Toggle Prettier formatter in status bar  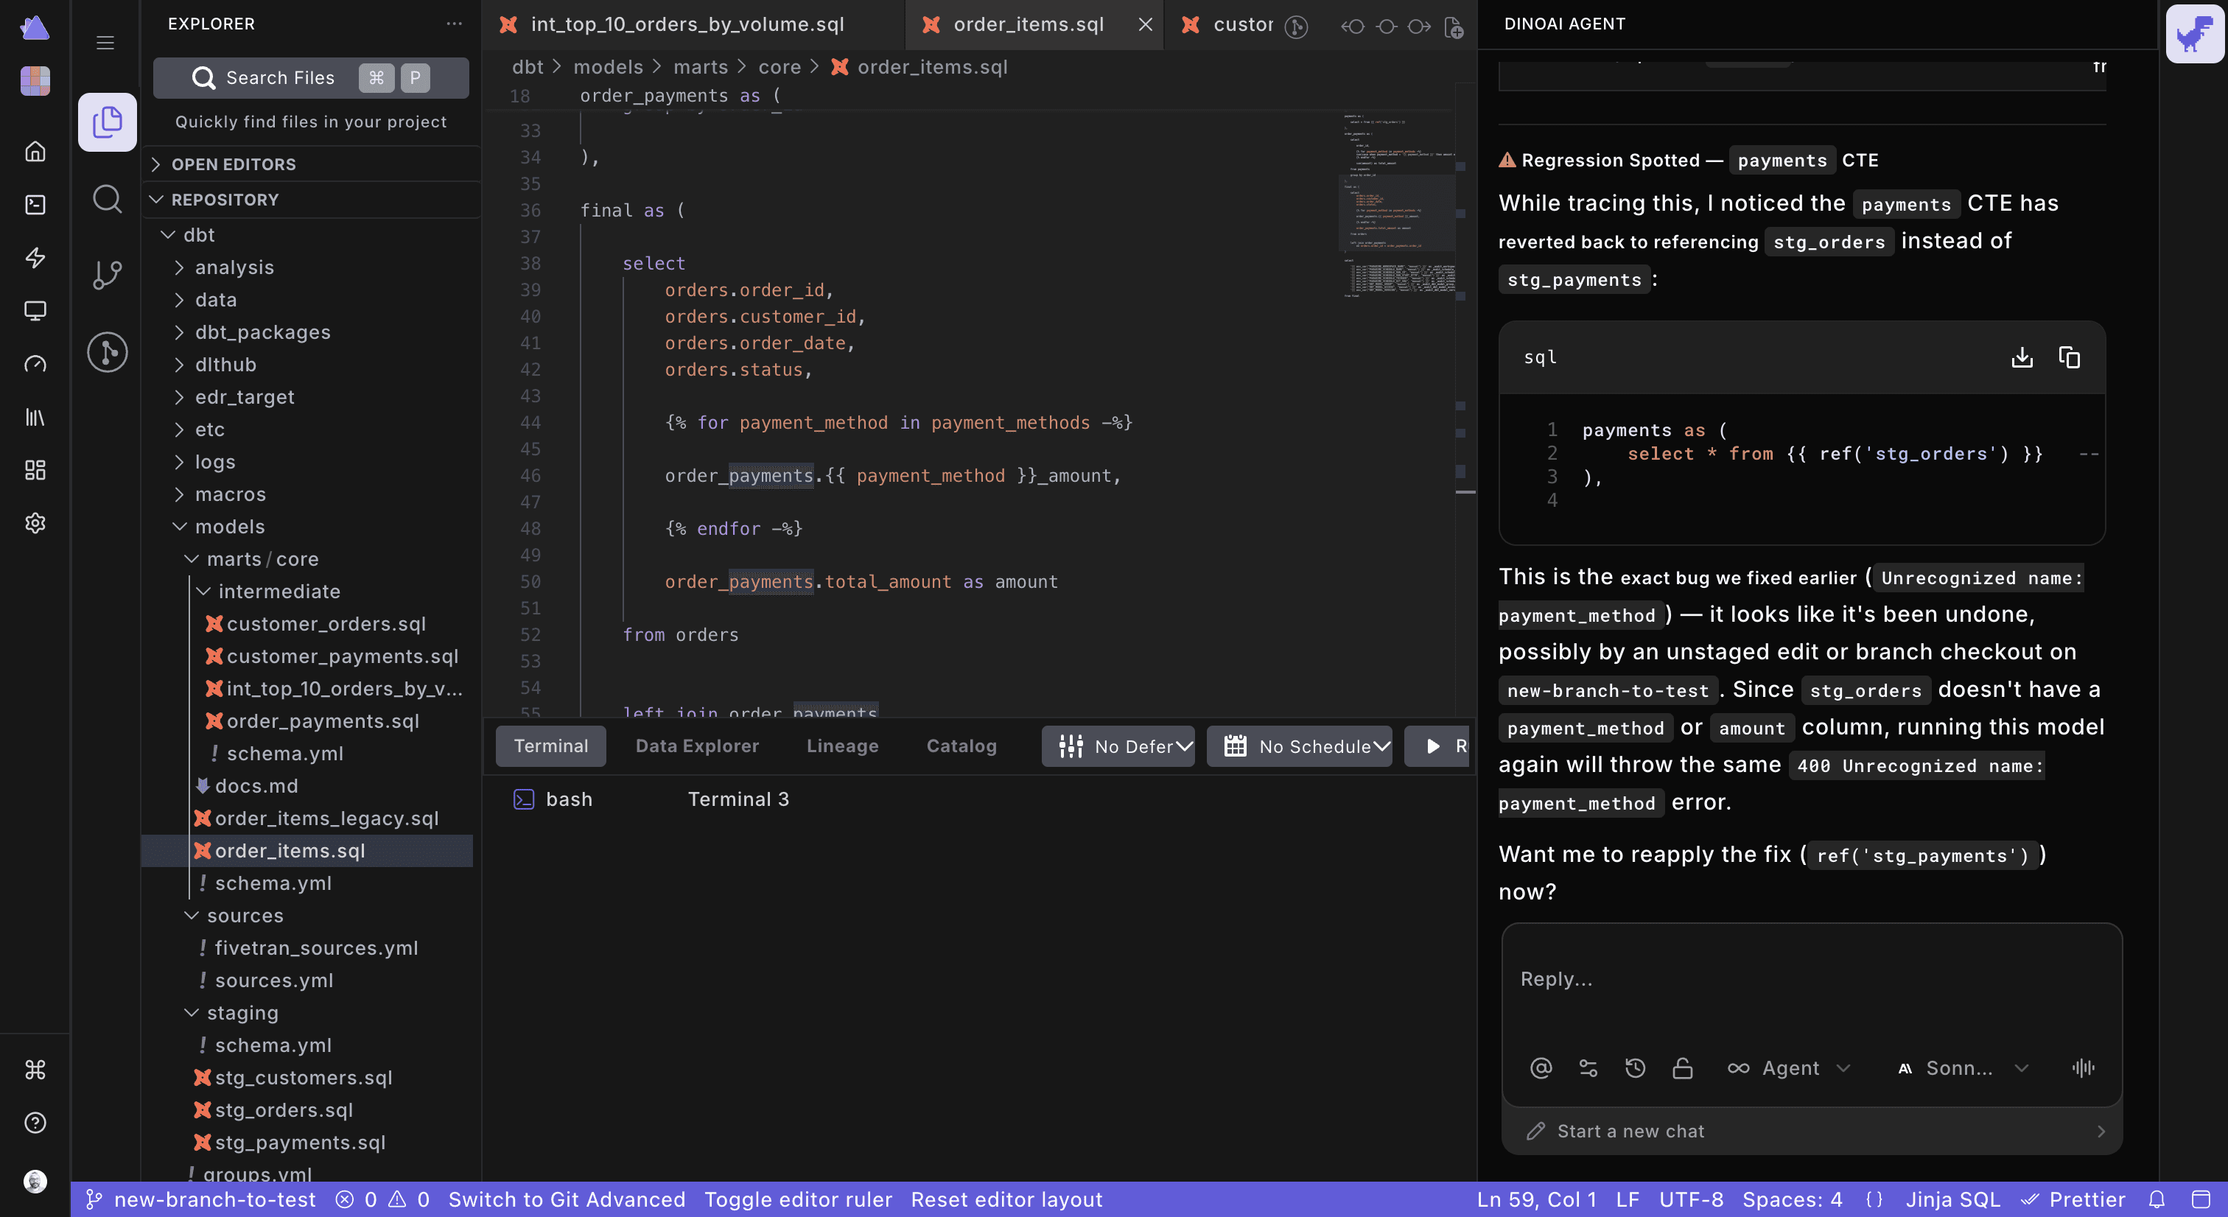click(x=2073, y=1200)
